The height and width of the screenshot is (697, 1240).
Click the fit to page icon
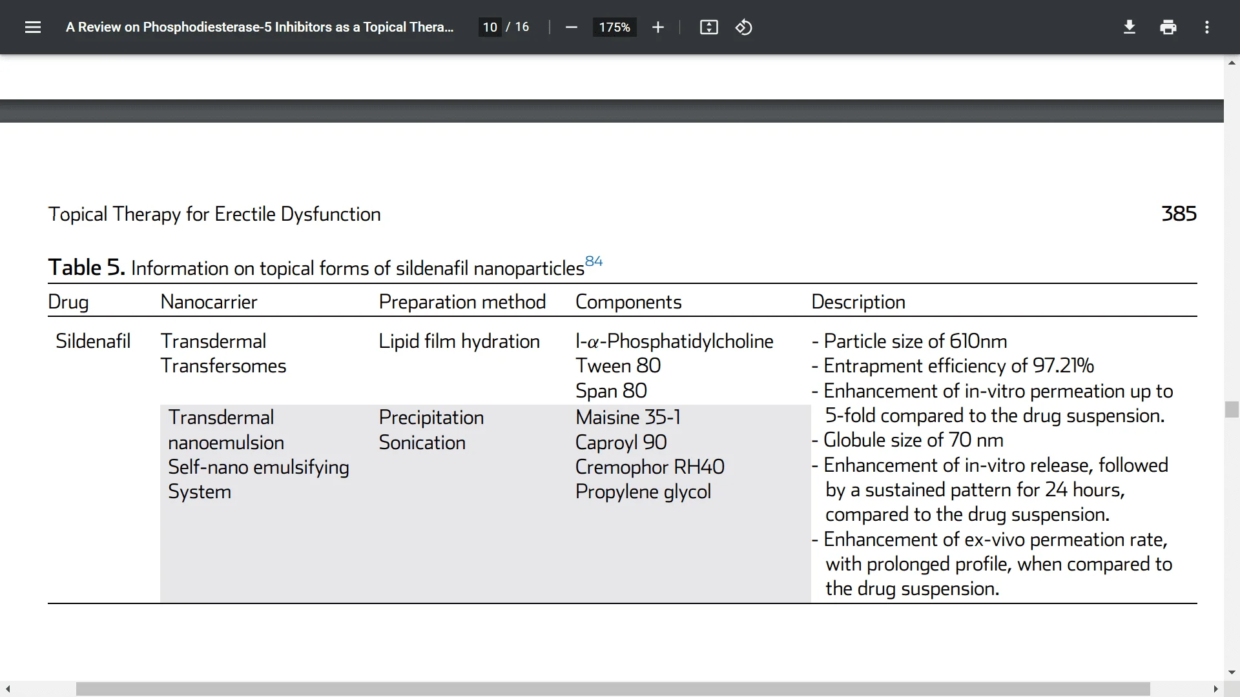[708, 27]
